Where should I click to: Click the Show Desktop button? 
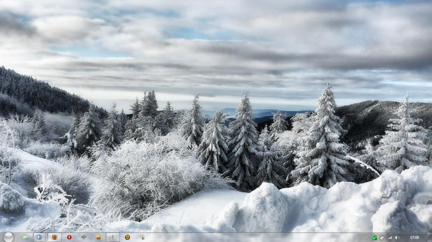click(x=429, y=237)
